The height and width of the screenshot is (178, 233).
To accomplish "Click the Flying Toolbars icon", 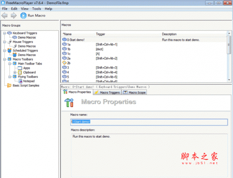I will 15,76.
